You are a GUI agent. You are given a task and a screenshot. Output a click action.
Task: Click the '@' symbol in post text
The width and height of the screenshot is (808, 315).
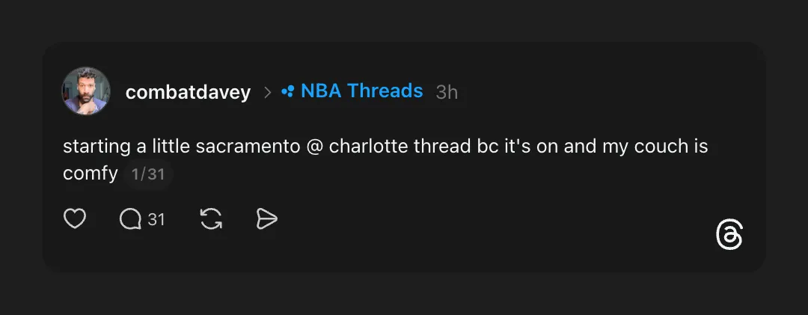click(x=314, y=147)
